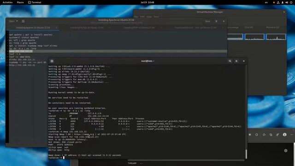This screenshot has width=295, height=166.
Task: Click the orange recording indicator in the top bar
Action: [x=274, y=2]
